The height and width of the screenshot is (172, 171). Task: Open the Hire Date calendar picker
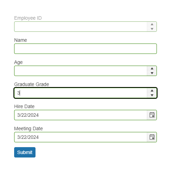point(152,115)
